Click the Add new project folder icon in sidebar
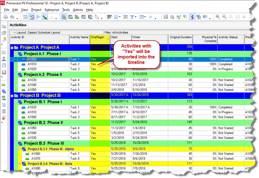 (x=4, y=27)
